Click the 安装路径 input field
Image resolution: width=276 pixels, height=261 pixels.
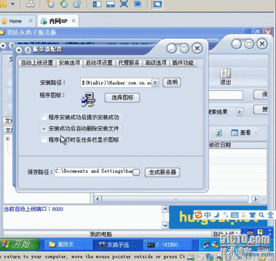coord(116,83)
